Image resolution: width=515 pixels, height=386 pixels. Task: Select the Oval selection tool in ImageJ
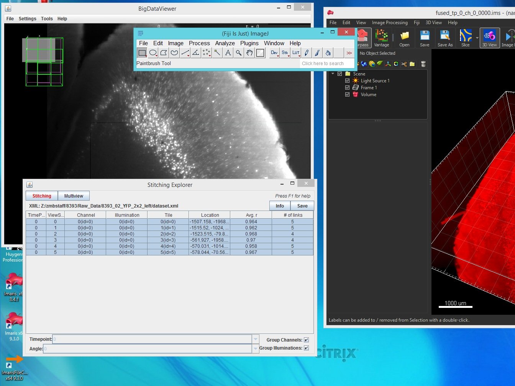click(x=153, y=53)
